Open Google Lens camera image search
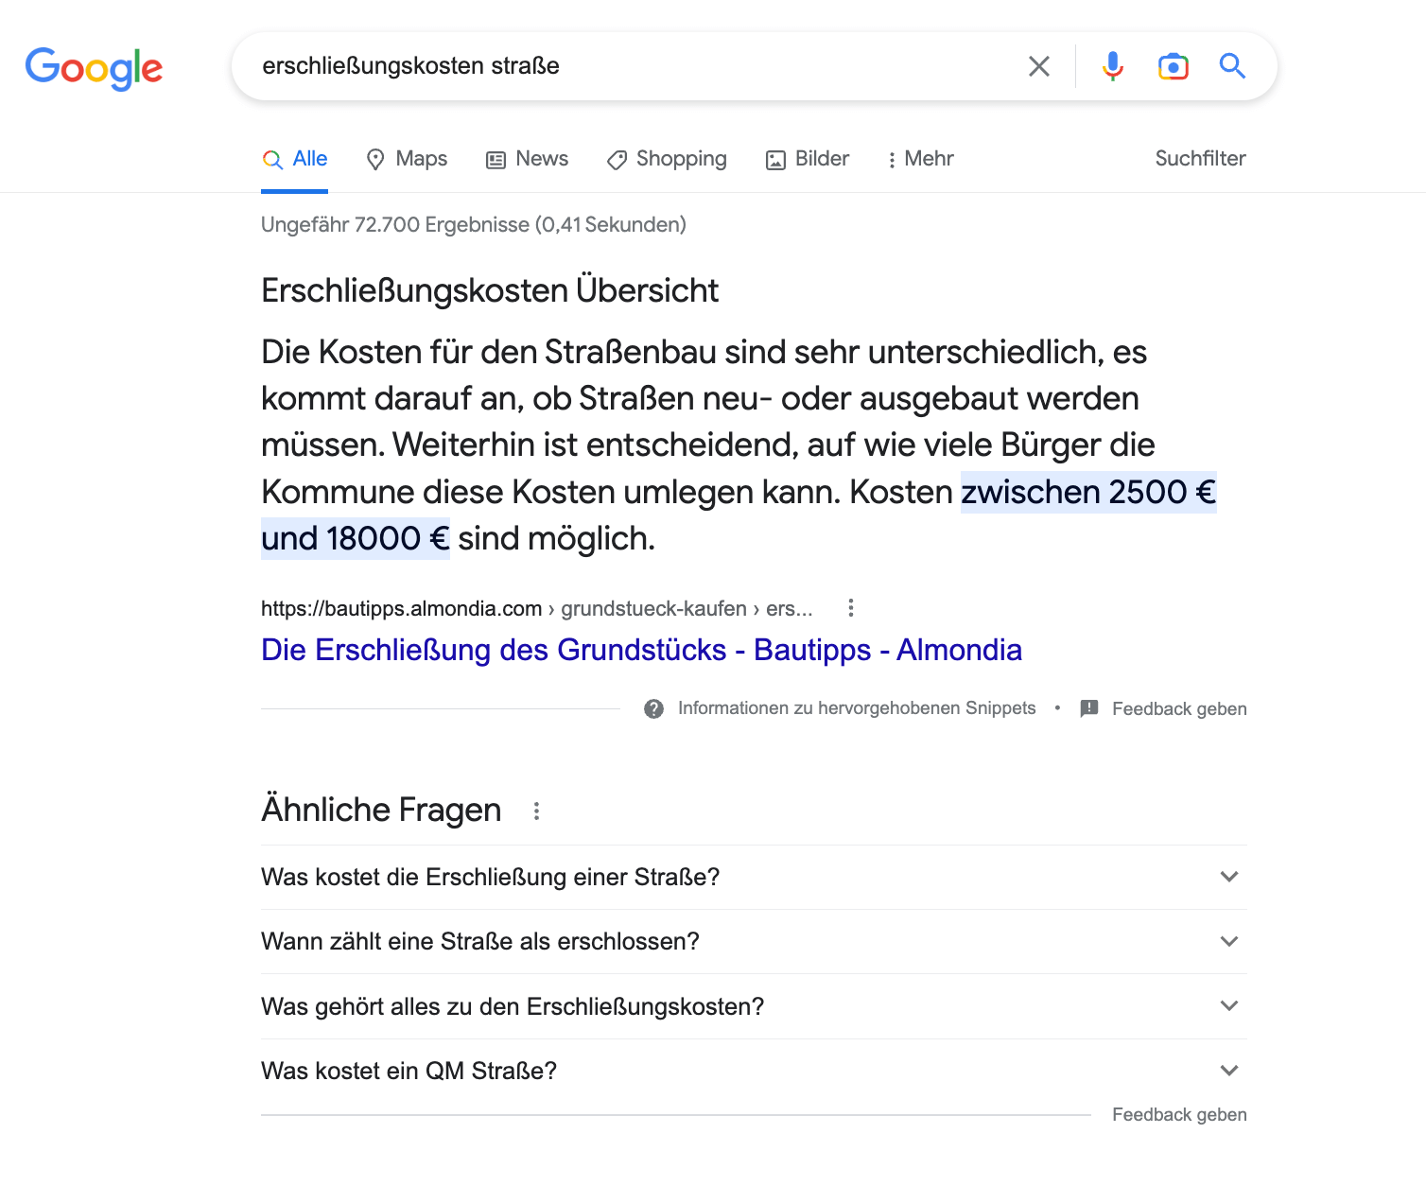Viewport: 1426px width, 1186px height. [1174, 66]
